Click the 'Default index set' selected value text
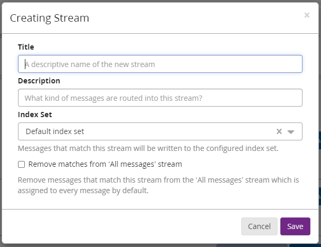This screenshot has height=247, width=321. pos(55,132)
